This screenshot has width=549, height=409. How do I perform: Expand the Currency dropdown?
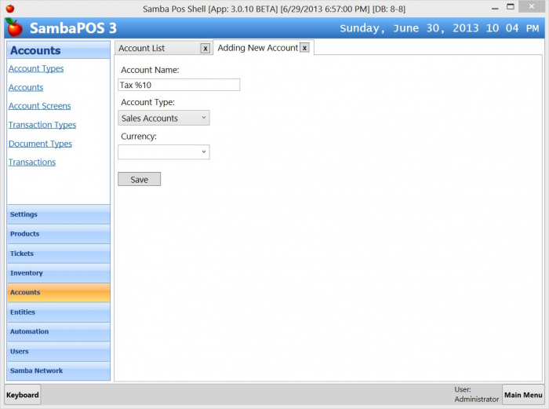pos(163,152)
